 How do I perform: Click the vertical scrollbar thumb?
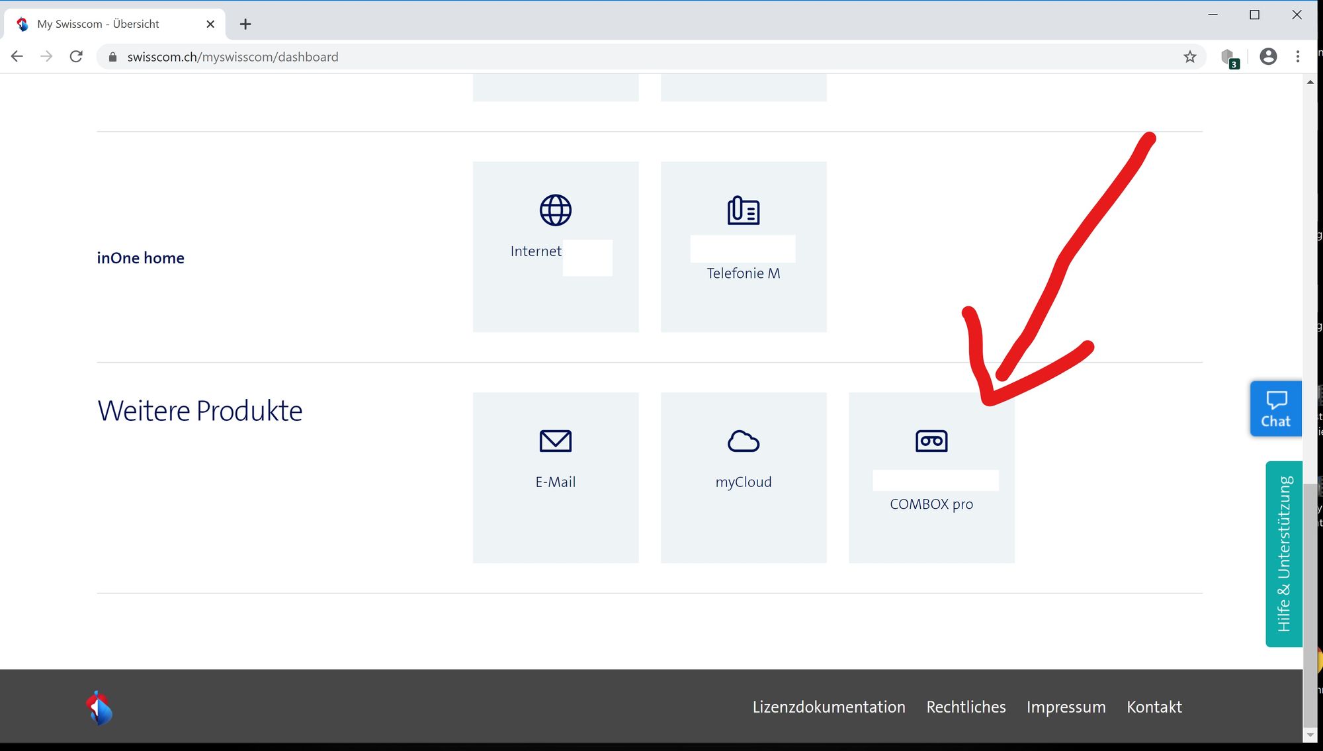click(1310, 604)
